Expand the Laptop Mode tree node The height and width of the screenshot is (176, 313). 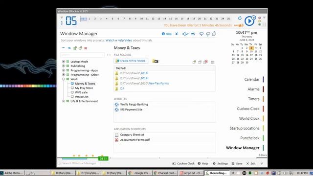[63, 62]
